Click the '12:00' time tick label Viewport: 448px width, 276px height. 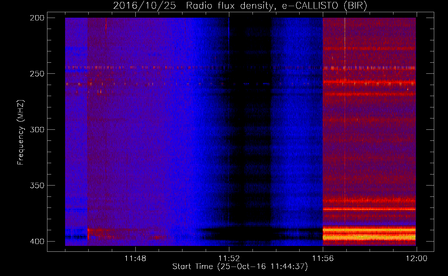click(x=416, y=259)
